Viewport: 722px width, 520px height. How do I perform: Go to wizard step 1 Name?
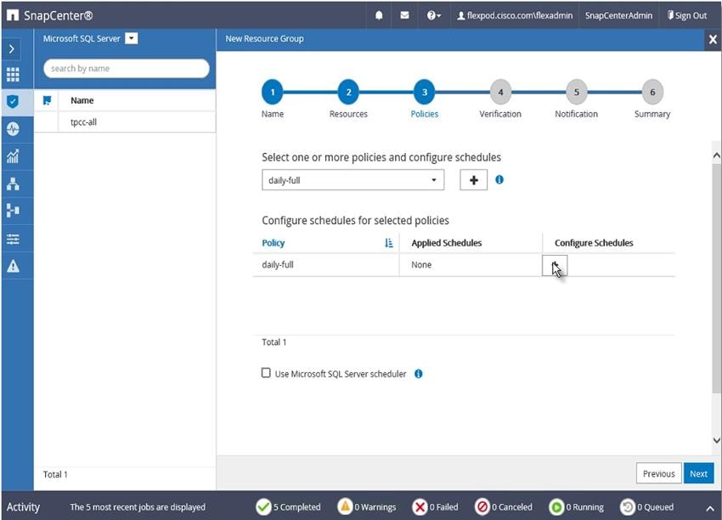pos(273,92)
